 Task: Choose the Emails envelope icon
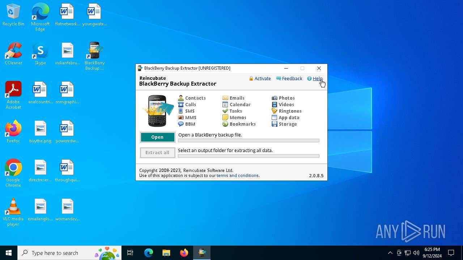point(225,98)
